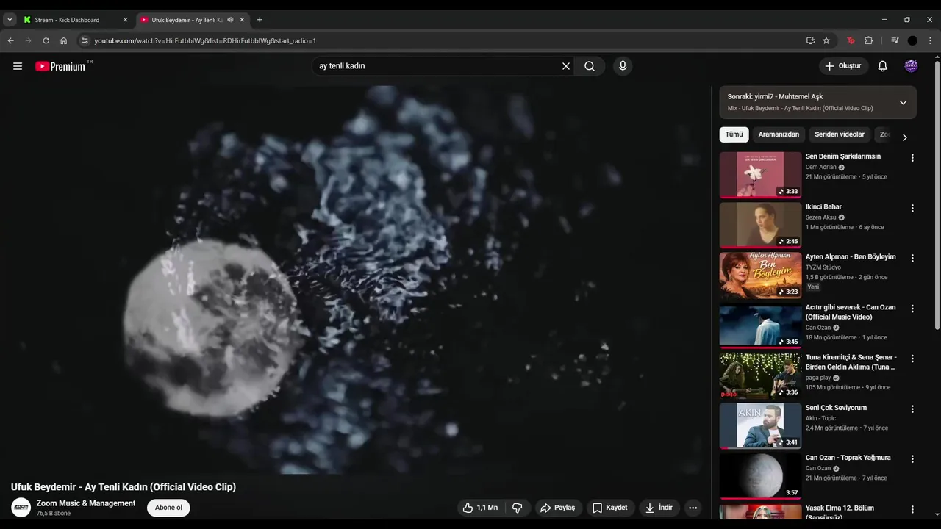Open the YouTube guide hamburger menu
The width and height of the screenshot is (941, 529).
coord(18,66)
